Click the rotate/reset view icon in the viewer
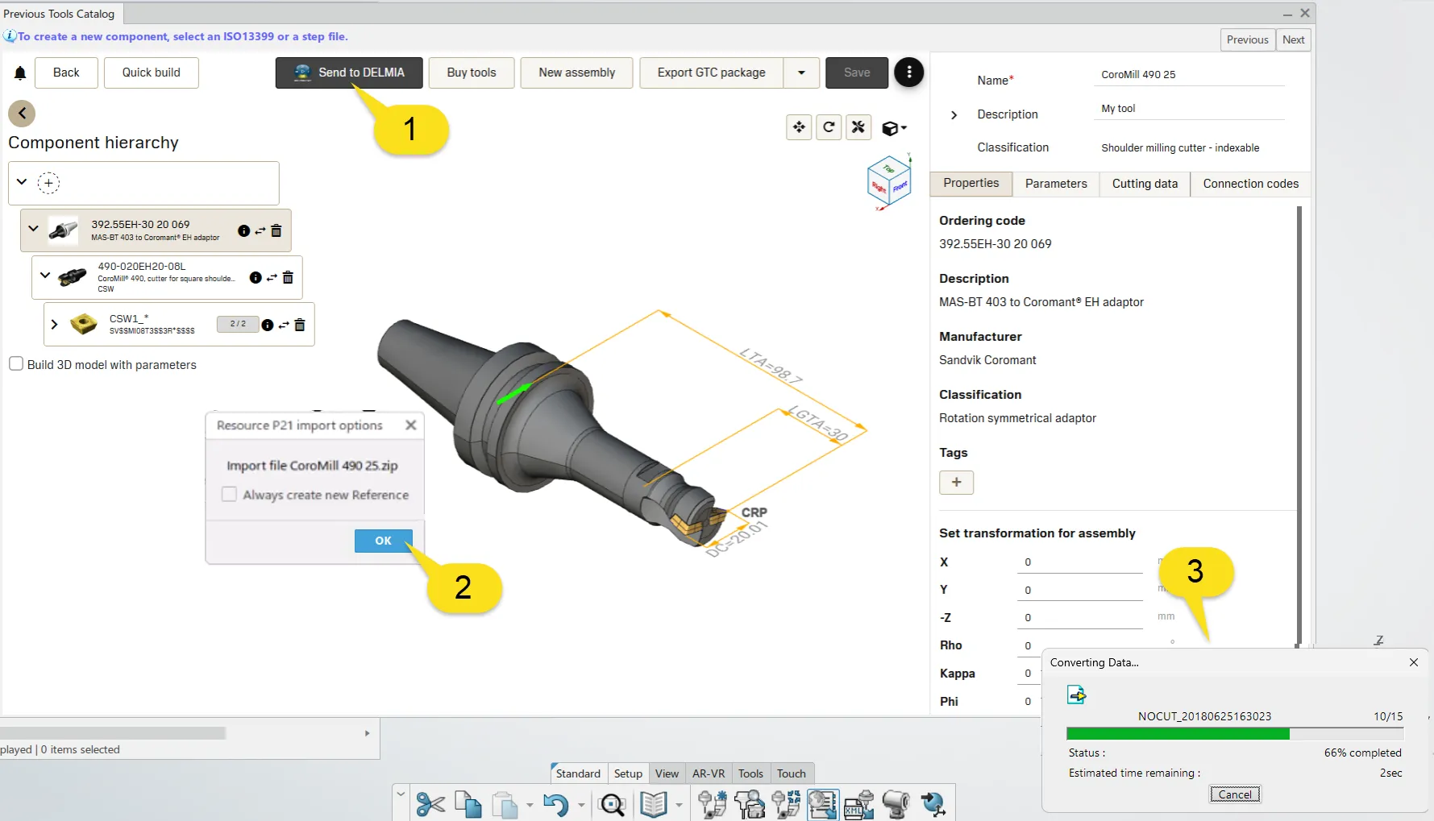This screenshot has height=821, width=1434. 829,127
